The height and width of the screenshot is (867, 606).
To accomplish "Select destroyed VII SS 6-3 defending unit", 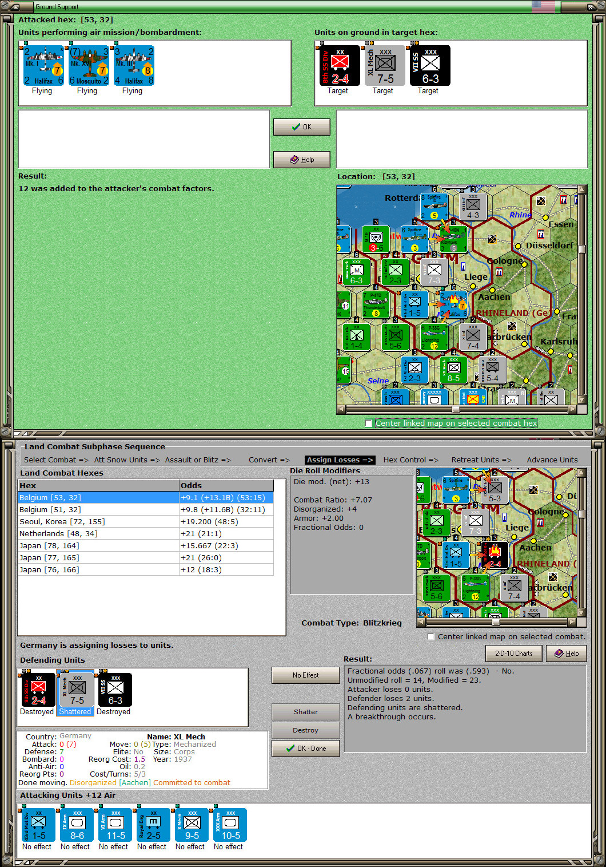I will coord(115,690).
